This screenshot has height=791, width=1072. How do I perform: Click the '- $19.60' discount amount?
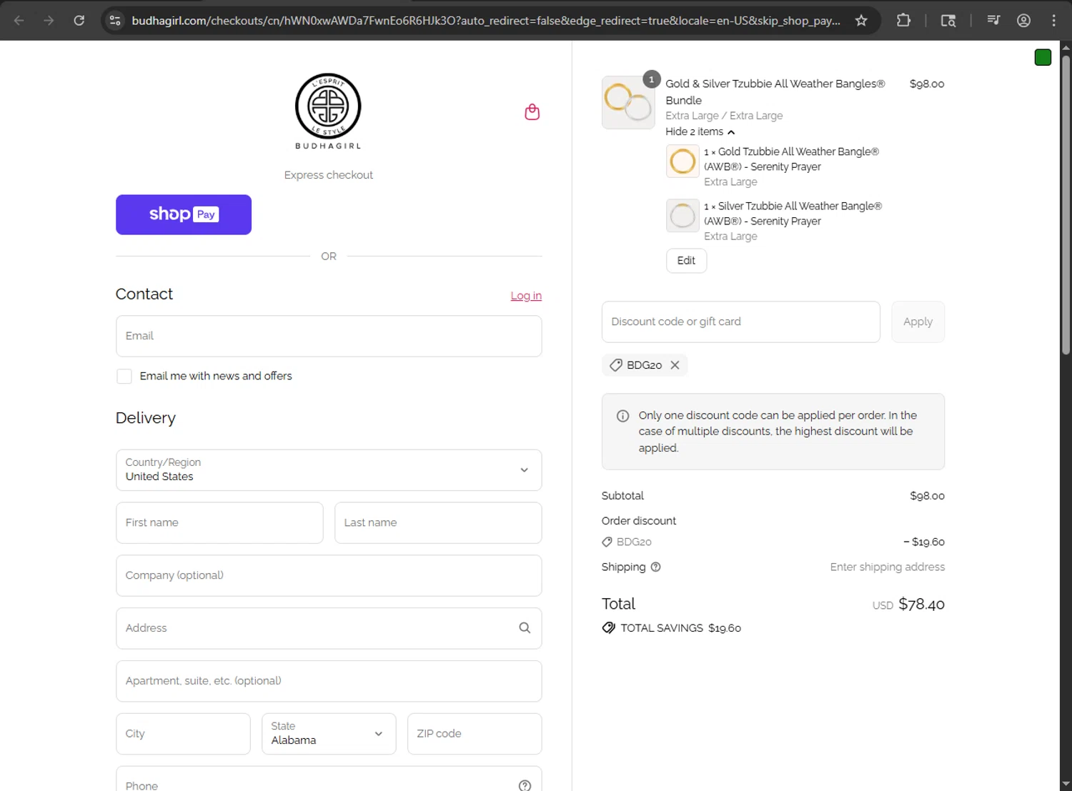[924, 542]
